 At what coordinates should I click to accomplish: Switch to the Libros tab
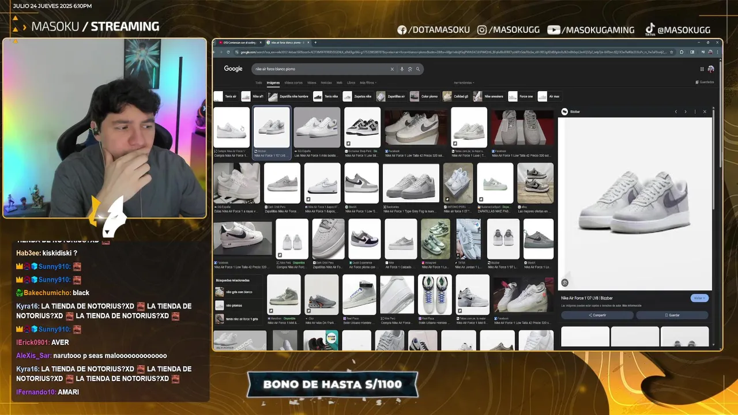[351, 83]
